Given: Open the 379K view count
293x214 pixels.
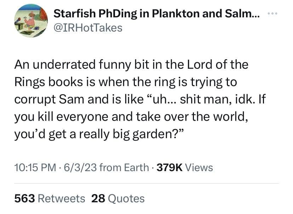Looking at the screenshot, I should point(169,167).
